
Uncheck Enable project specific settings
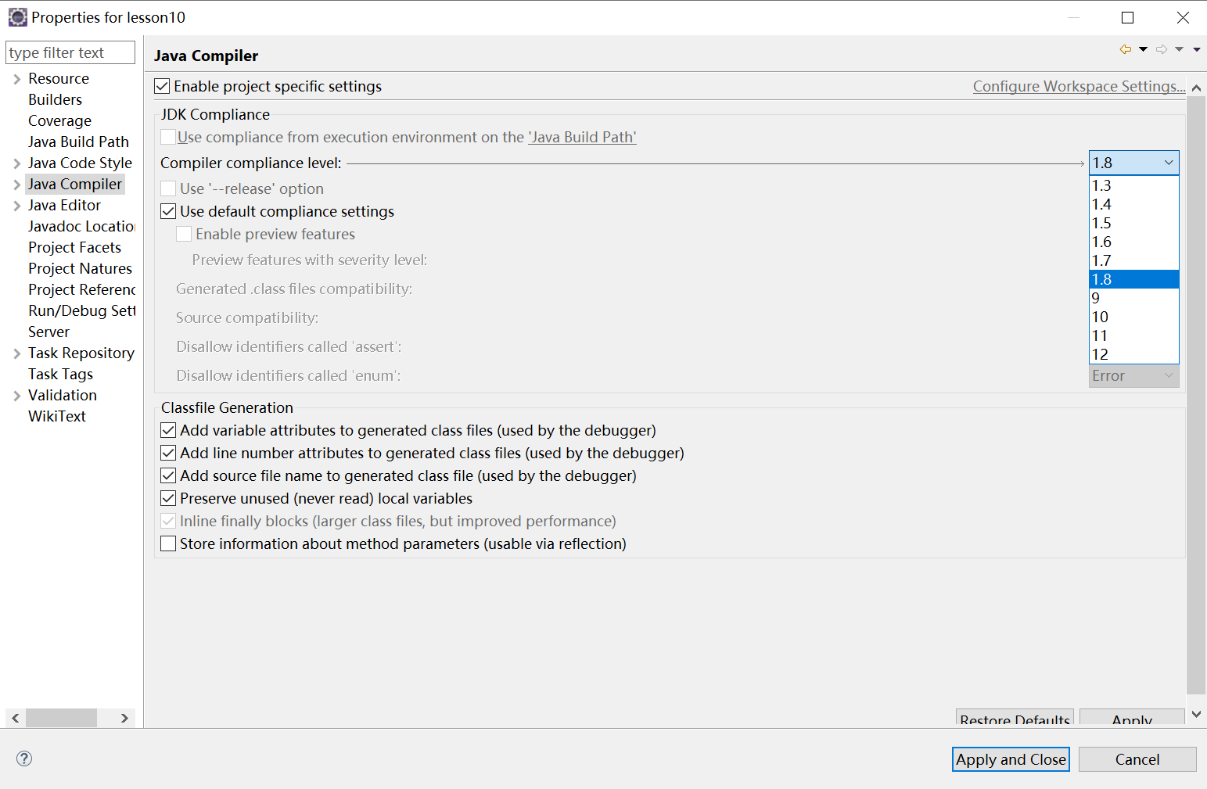tap(162, 86)
